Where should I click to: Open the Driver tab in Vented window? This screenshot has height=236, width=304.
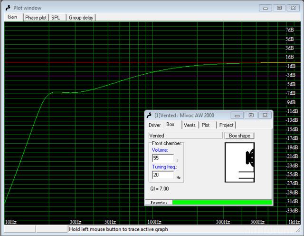(154, 125)
